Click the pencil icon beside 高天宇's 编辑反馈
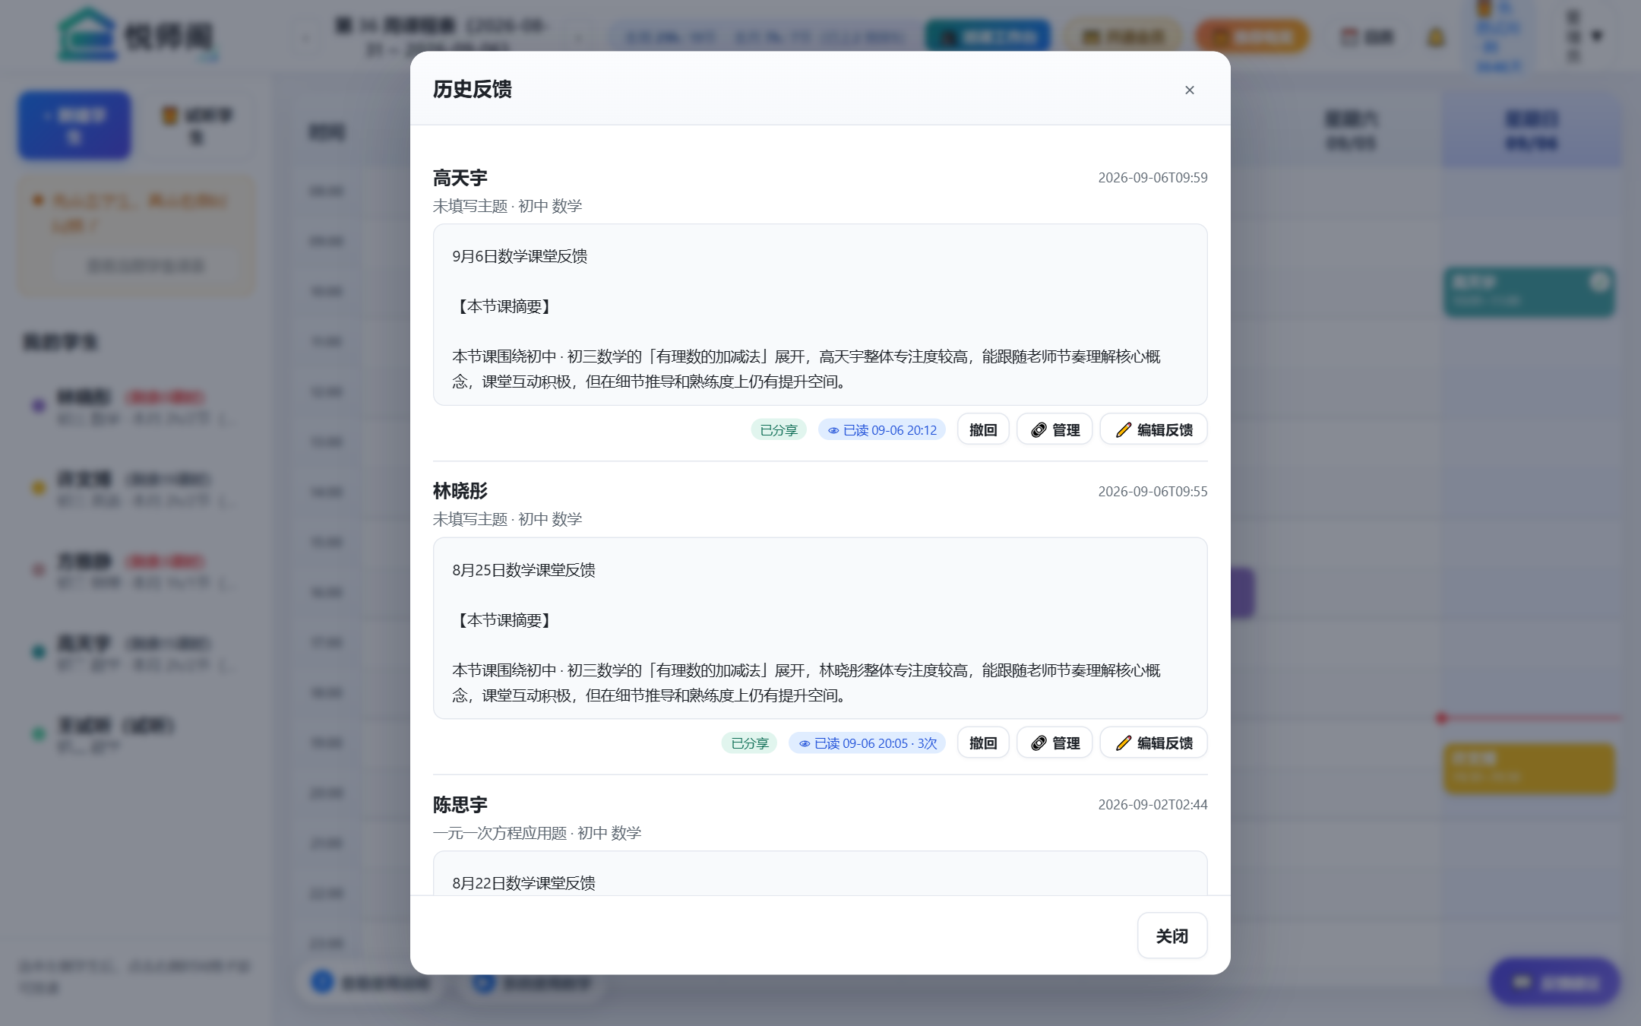 click(x=1124, y=430)
